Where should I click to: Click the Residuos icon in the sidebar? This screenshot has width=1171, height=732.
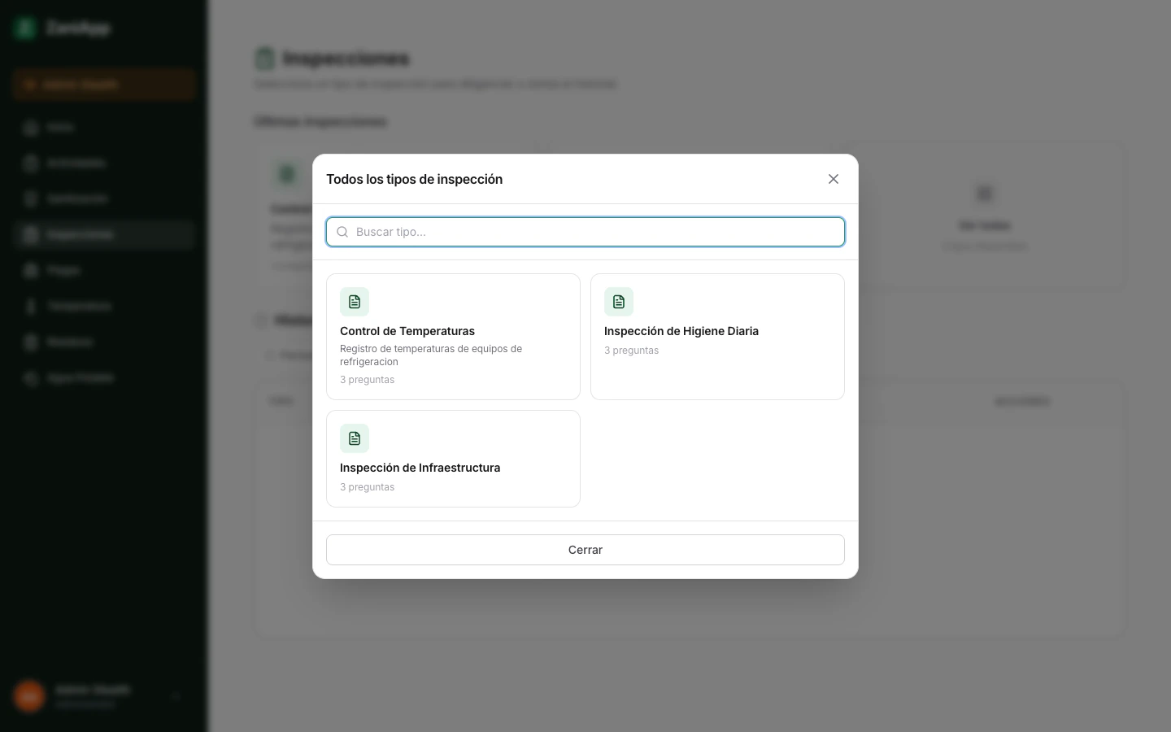pyautogui.click(x=29, y=342)
